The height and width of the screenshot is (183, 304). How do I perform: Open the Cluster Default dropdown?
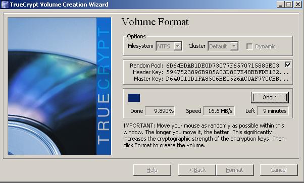(223, 46)
